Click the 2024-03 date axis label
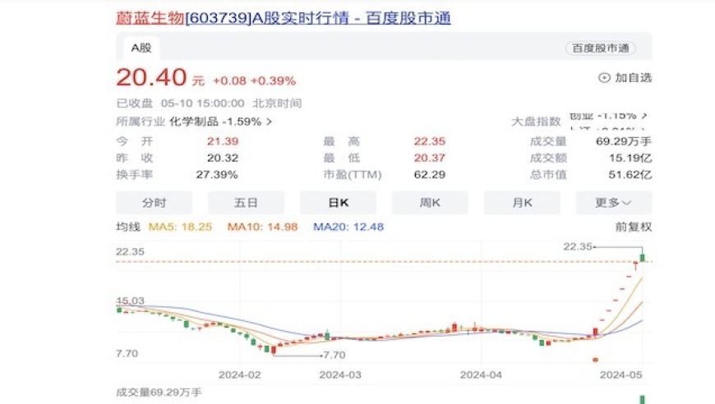The width and height of the screenshot is (715, 404). tap(340, 375)
